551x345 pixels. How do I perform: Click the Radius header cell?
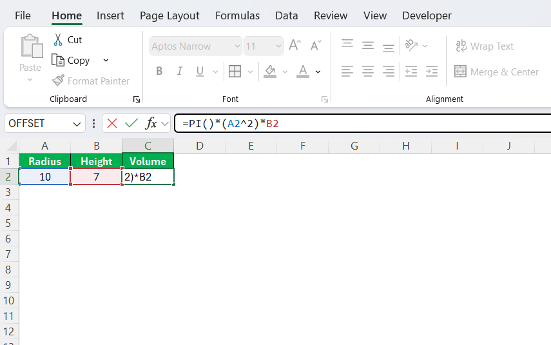click(x=44, y=161)
